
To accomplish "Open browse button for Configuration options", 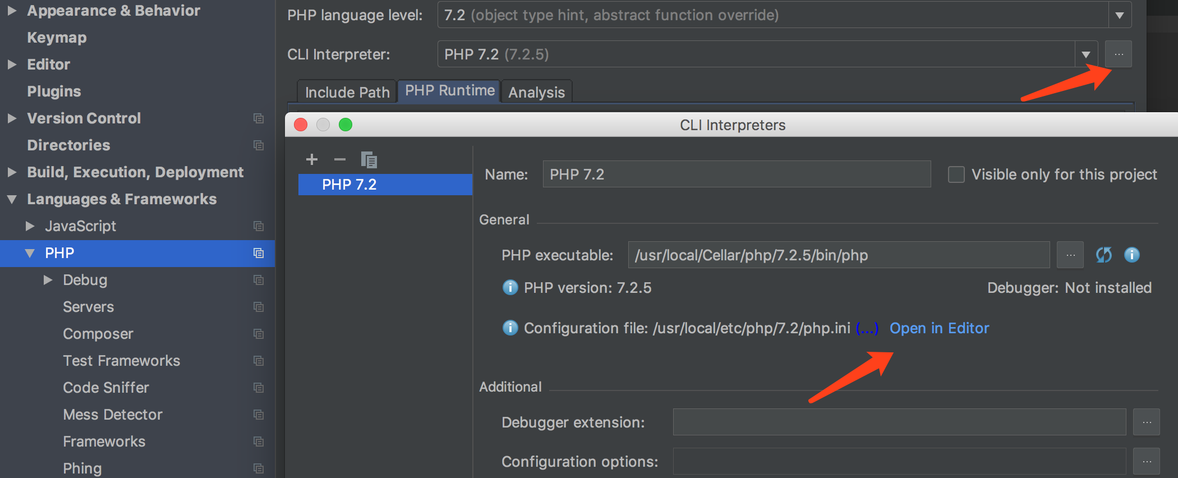I will 1146,461.
